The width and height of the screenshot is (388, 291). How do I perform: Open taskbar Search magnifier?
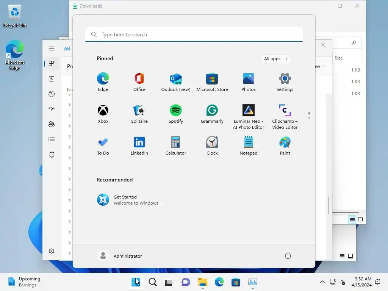[152, 282]
